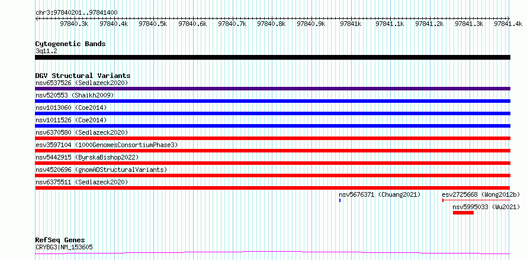527x260 pixels.
Task: Click the Cytogenetic Bands track title
Action: [70, 44]
